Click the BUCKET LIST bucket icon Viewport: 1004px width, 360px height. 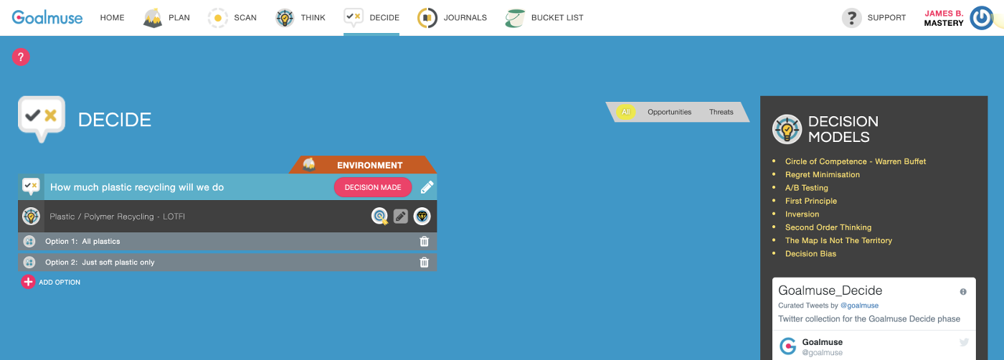pos(515,18)
